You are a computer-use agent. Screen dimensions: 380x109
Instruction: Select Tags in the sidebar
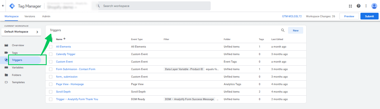15,53
